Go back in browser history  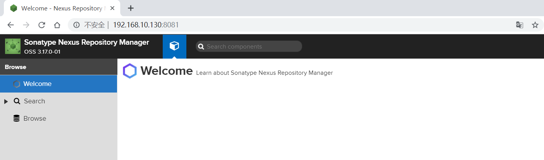[10, 25]
